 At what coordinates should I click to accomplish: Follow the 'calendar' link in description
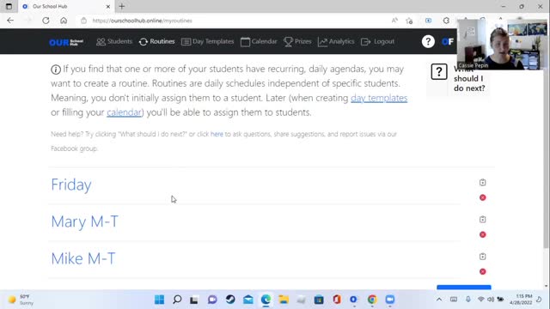124,112
